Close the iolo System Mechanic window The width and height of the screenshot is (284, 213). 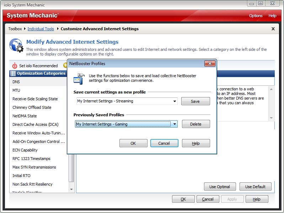(x=272, y=4)
